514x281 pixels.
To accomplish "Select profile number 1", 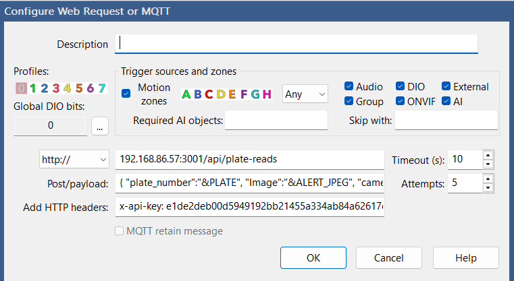I will pyautogui.click(x=33, y=88).
